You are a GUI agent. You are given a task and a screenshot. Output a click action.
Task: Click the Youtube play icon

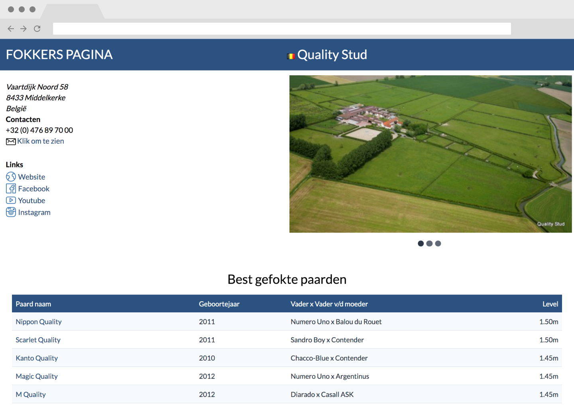pos(11,200)
